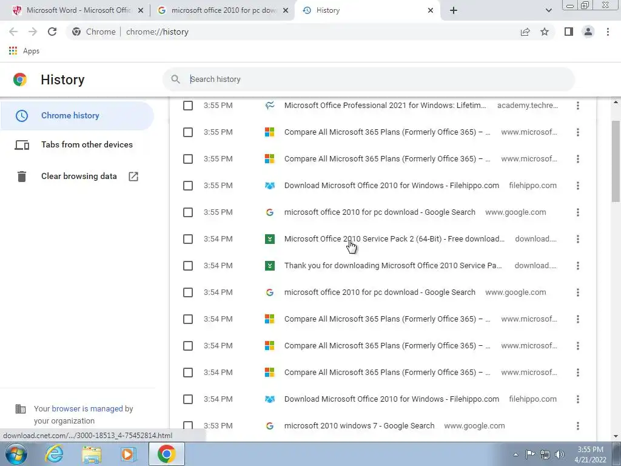The height and width of the screenshot is (466, 621).
Task: Tick checkbox for 3:55 PM Google Search entry
Action: point(188,212)
